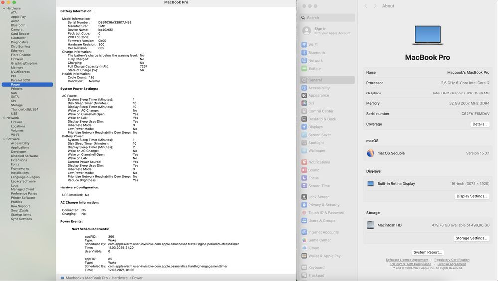
Task: Open the Desktop & Dock icon
Action: coord(304,119)
